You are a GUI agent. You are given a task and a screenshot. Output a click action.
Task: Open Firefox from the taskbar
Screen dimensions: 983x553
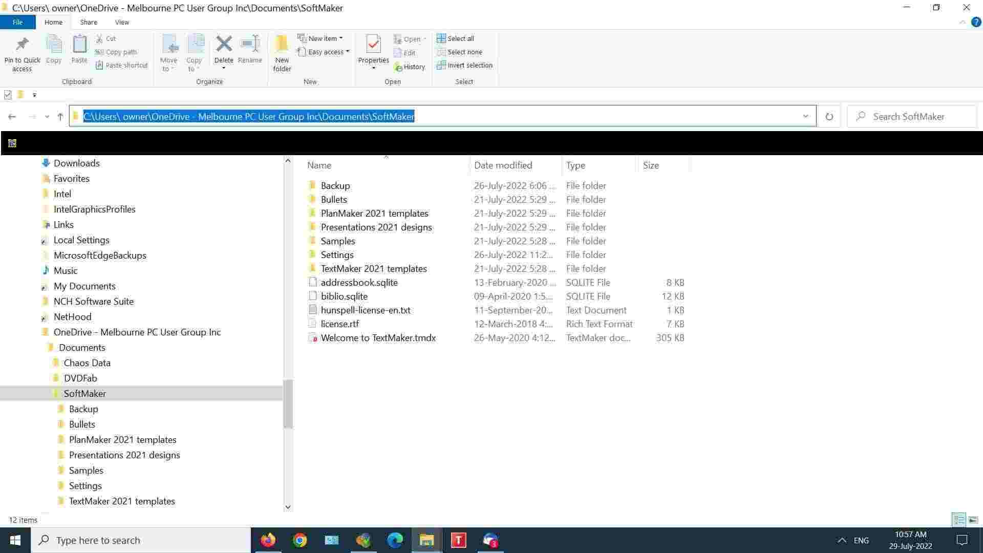pyautogui.click(x=268, y=540)
